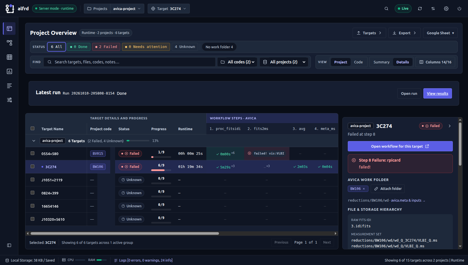This screenshot has height=265, width=468.
Task: Check the 16654146 row checkbox
Action: (x=32, y=206)
